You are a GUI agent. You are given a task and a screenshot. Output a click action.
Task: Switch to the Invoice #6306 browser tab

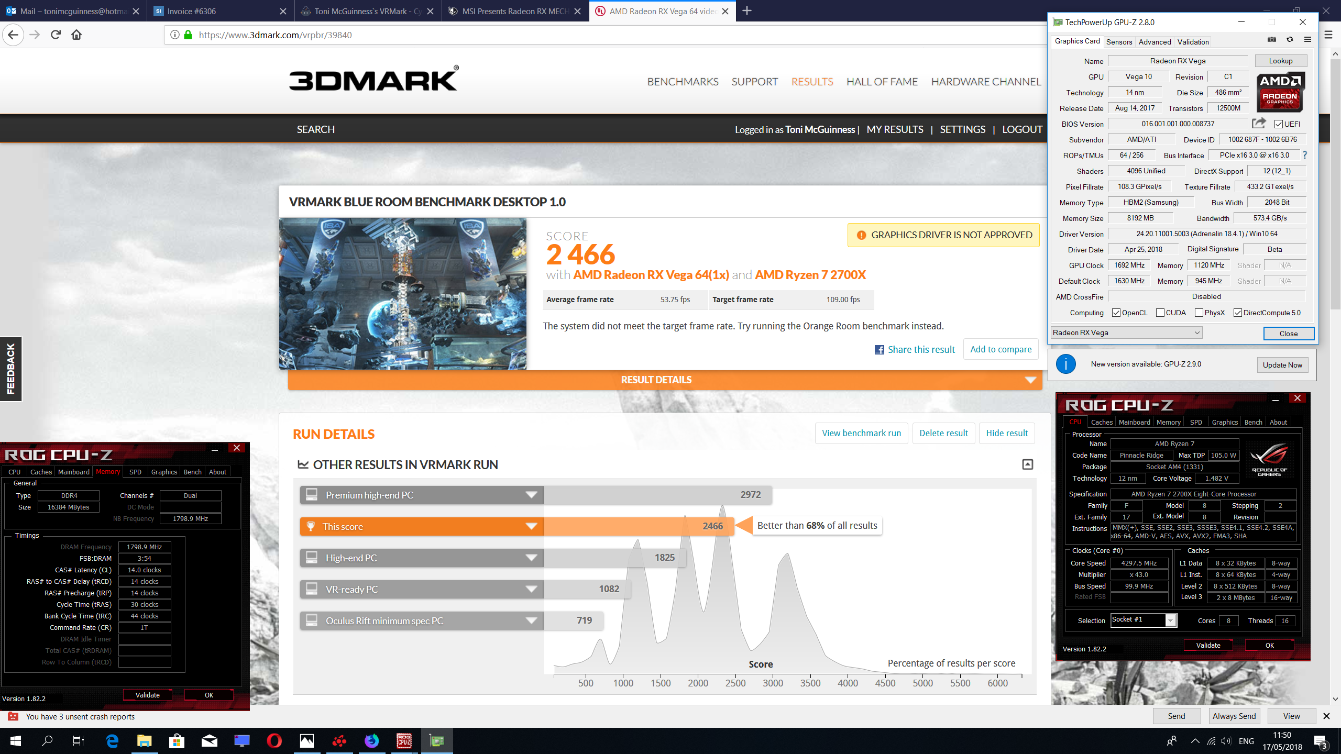click(221, 11)
